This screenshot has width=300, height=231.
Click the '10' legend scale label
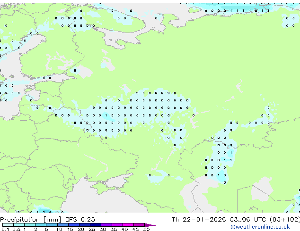(x=59, y=229)
